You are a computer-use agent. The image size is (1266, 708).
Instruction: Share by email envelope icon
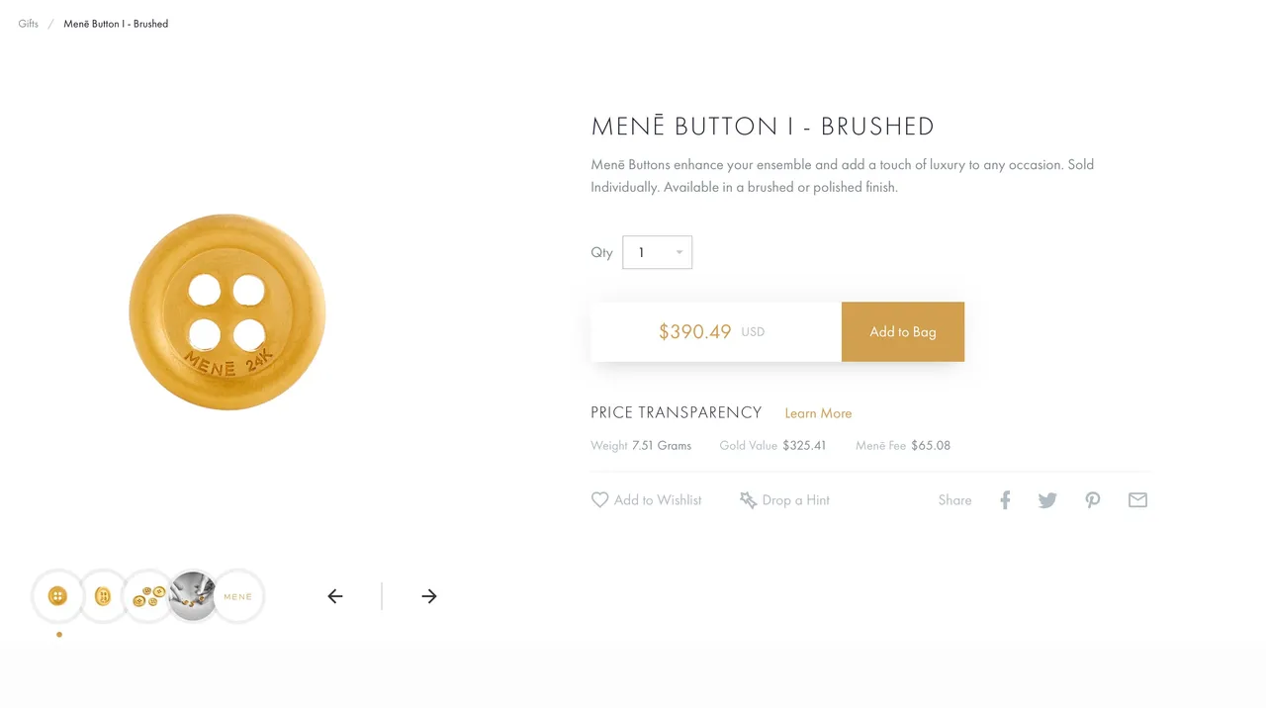click(x=1137, y=500)
